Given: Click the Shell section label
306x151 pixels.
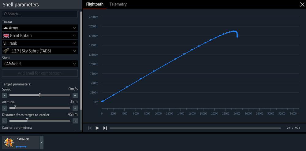Looking at the screenshot, I should pos(6,58).
